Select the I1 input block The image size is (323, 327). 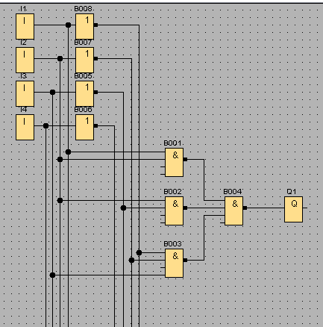(25, 26)
